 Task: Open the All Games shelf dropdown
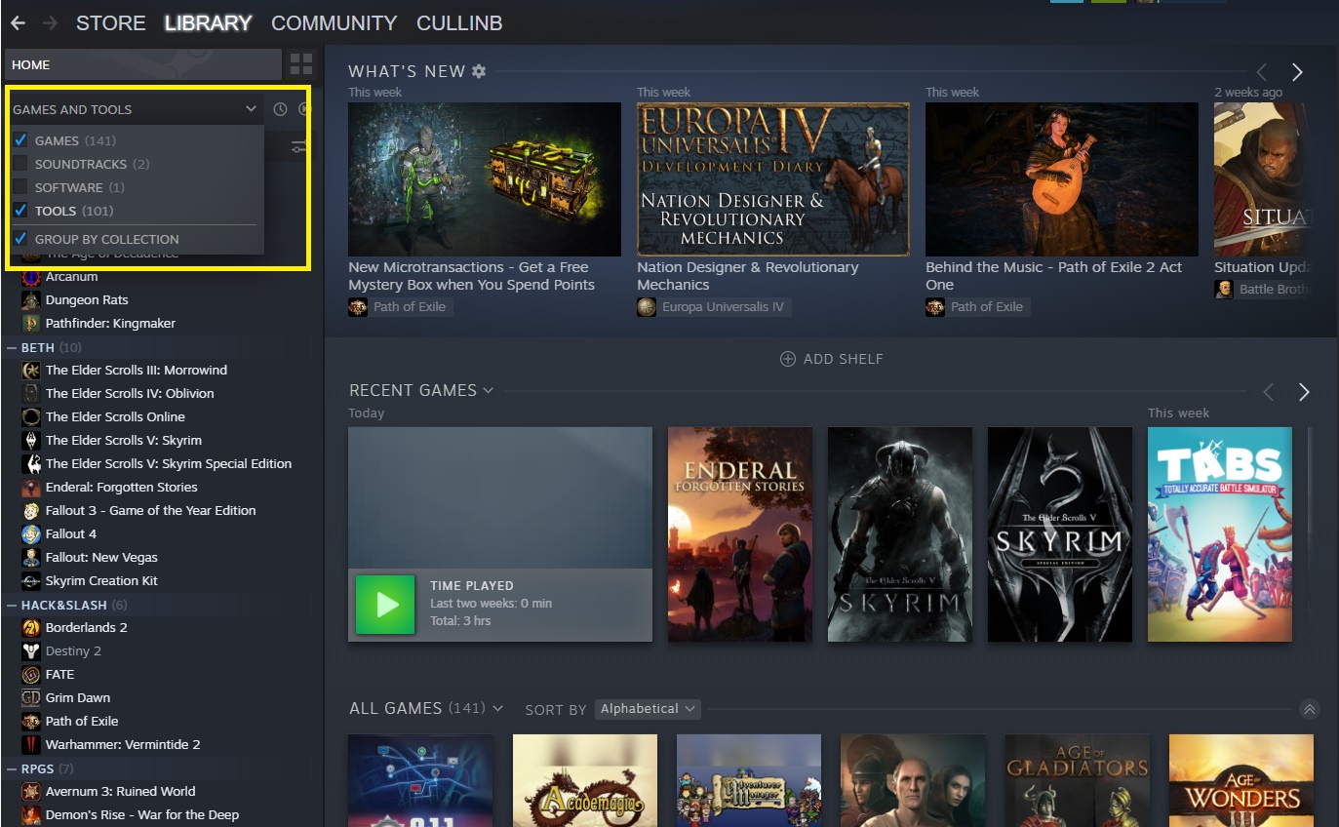pyautogui.click(x=498, y=709)
